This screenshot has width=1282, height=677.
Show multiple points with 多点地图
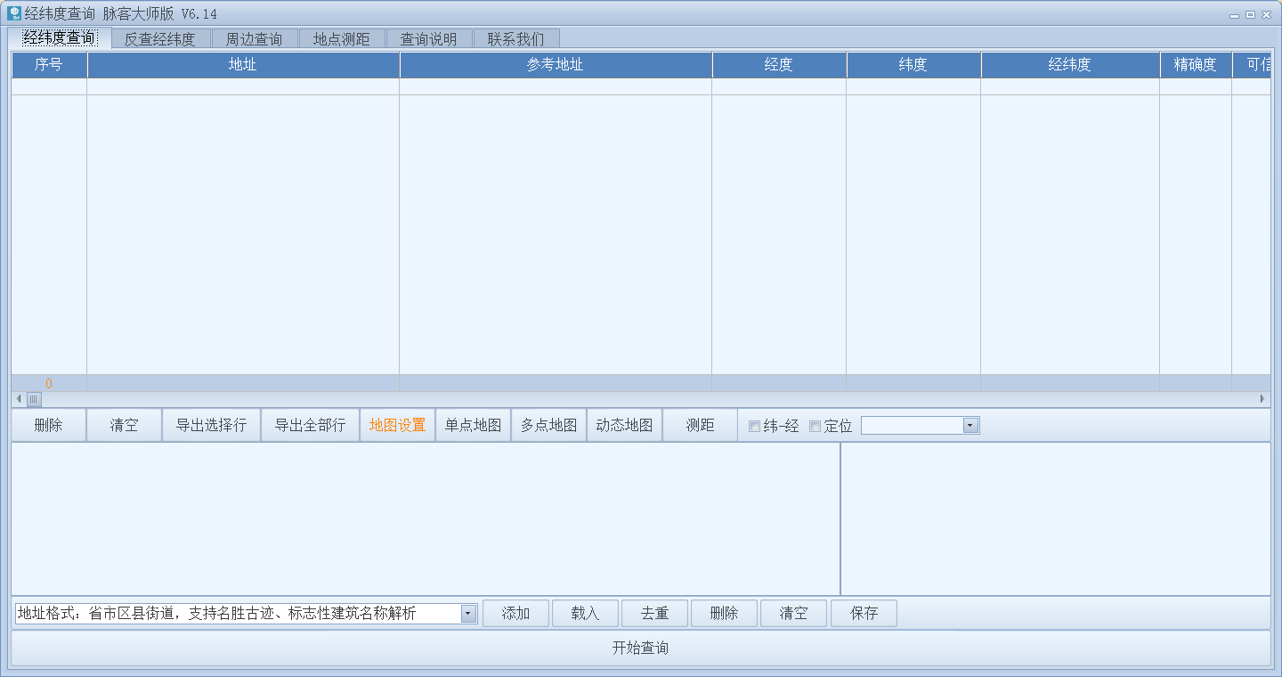click(548, 425)
